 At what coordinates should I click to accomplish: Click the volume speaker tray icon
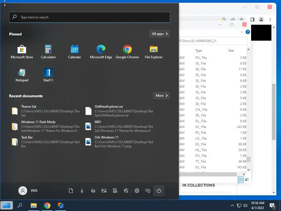245,206
